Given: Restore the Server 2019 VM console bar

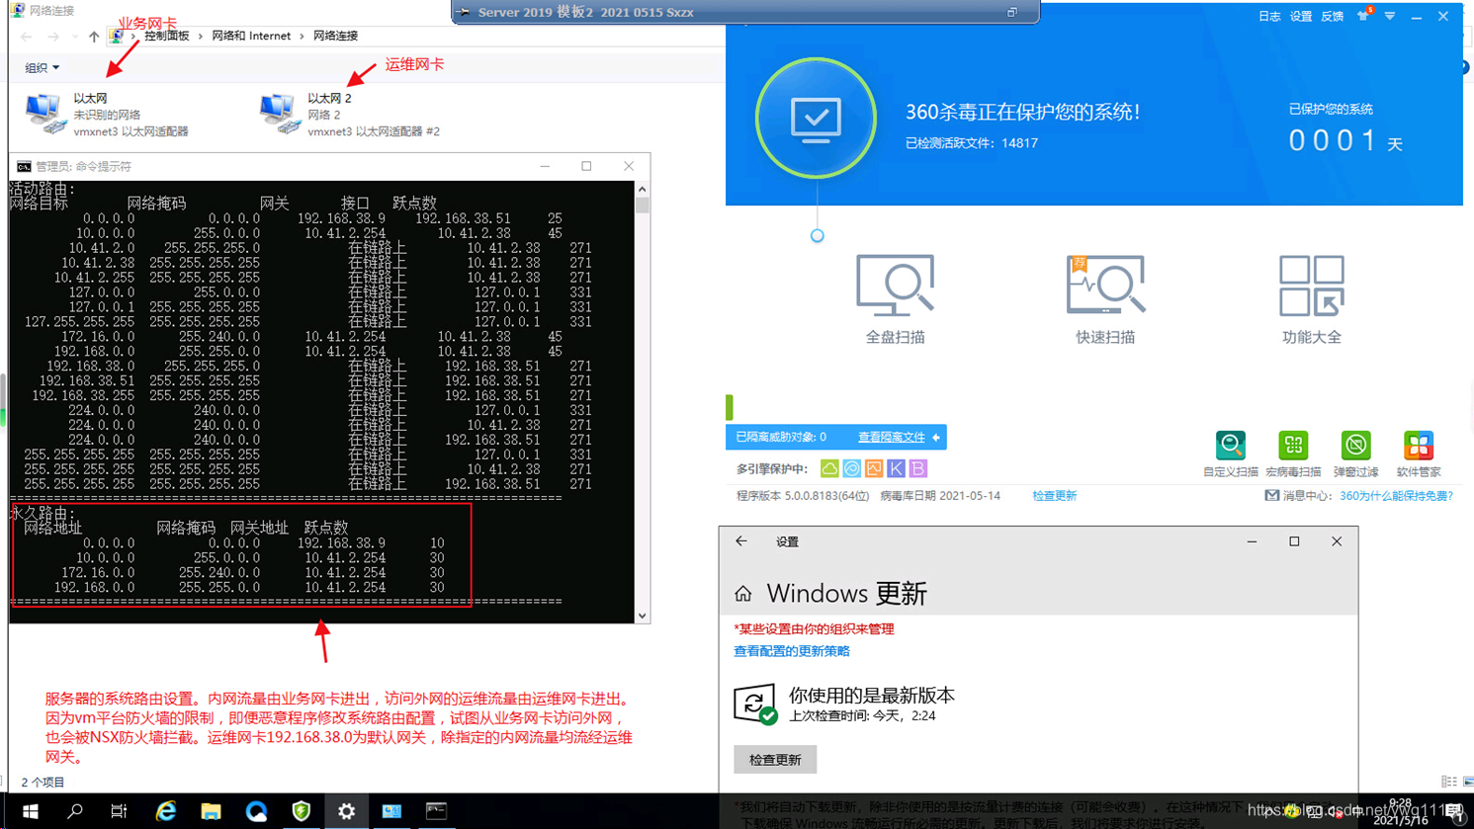Looking at the screenshot, I should pyautogui.click(x=1012, y=13).
